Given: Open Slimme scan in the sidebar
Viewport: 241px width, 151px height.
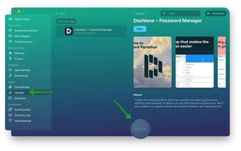Looking at the screenshot, I should tap(28, 19).
